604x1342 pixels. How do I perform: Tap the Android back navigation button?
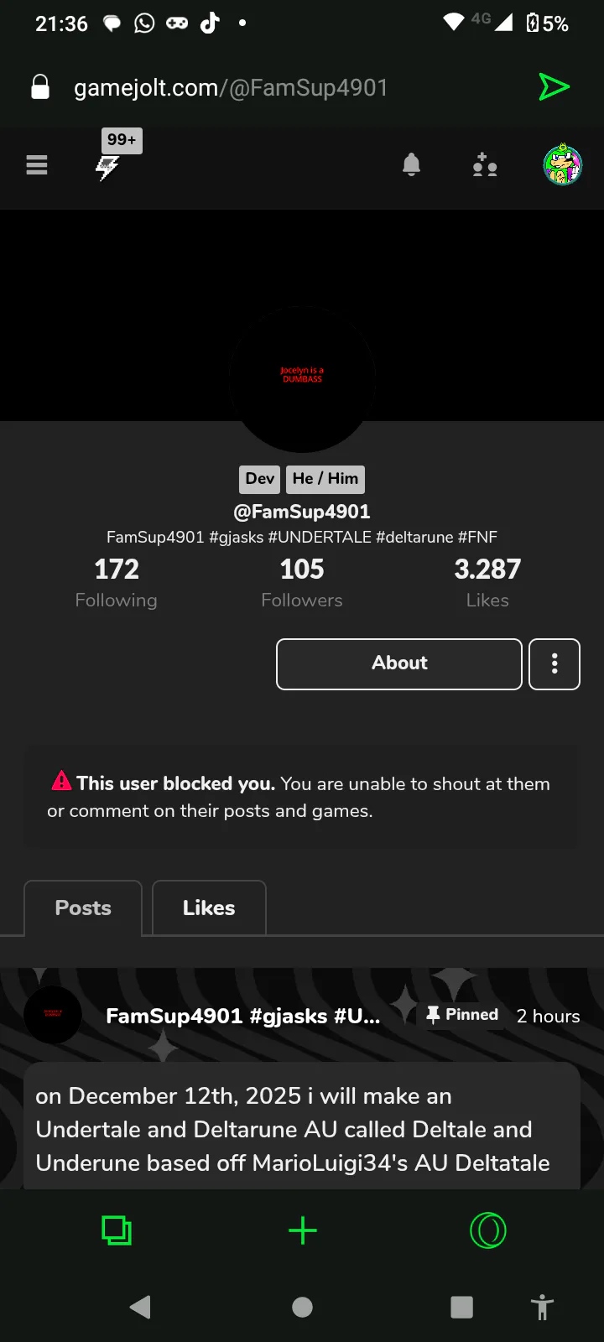[x=140, y=1307]
